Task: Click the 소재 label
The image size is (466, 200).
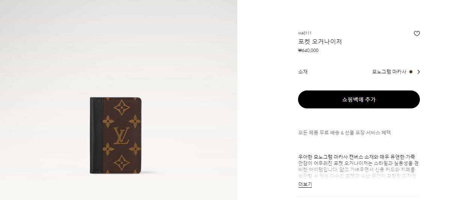Action: click(x=303, y=72)
